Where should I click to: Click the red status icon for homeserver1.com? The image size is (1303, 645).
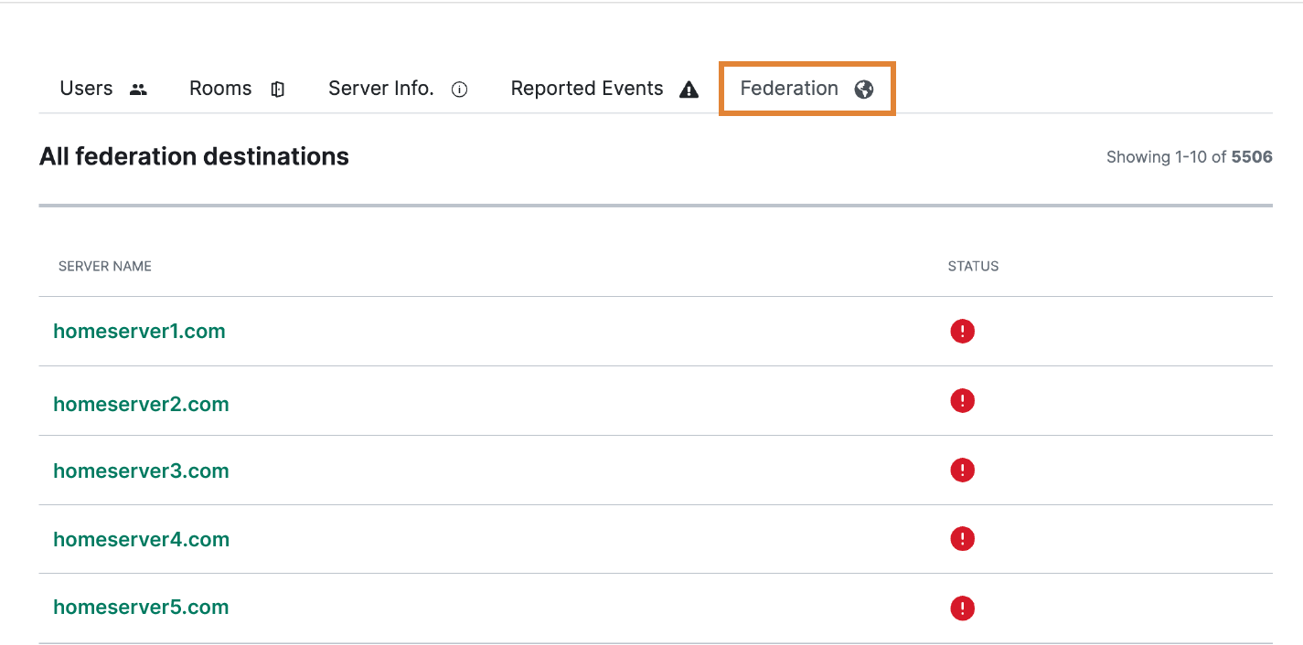pos(962,332)
